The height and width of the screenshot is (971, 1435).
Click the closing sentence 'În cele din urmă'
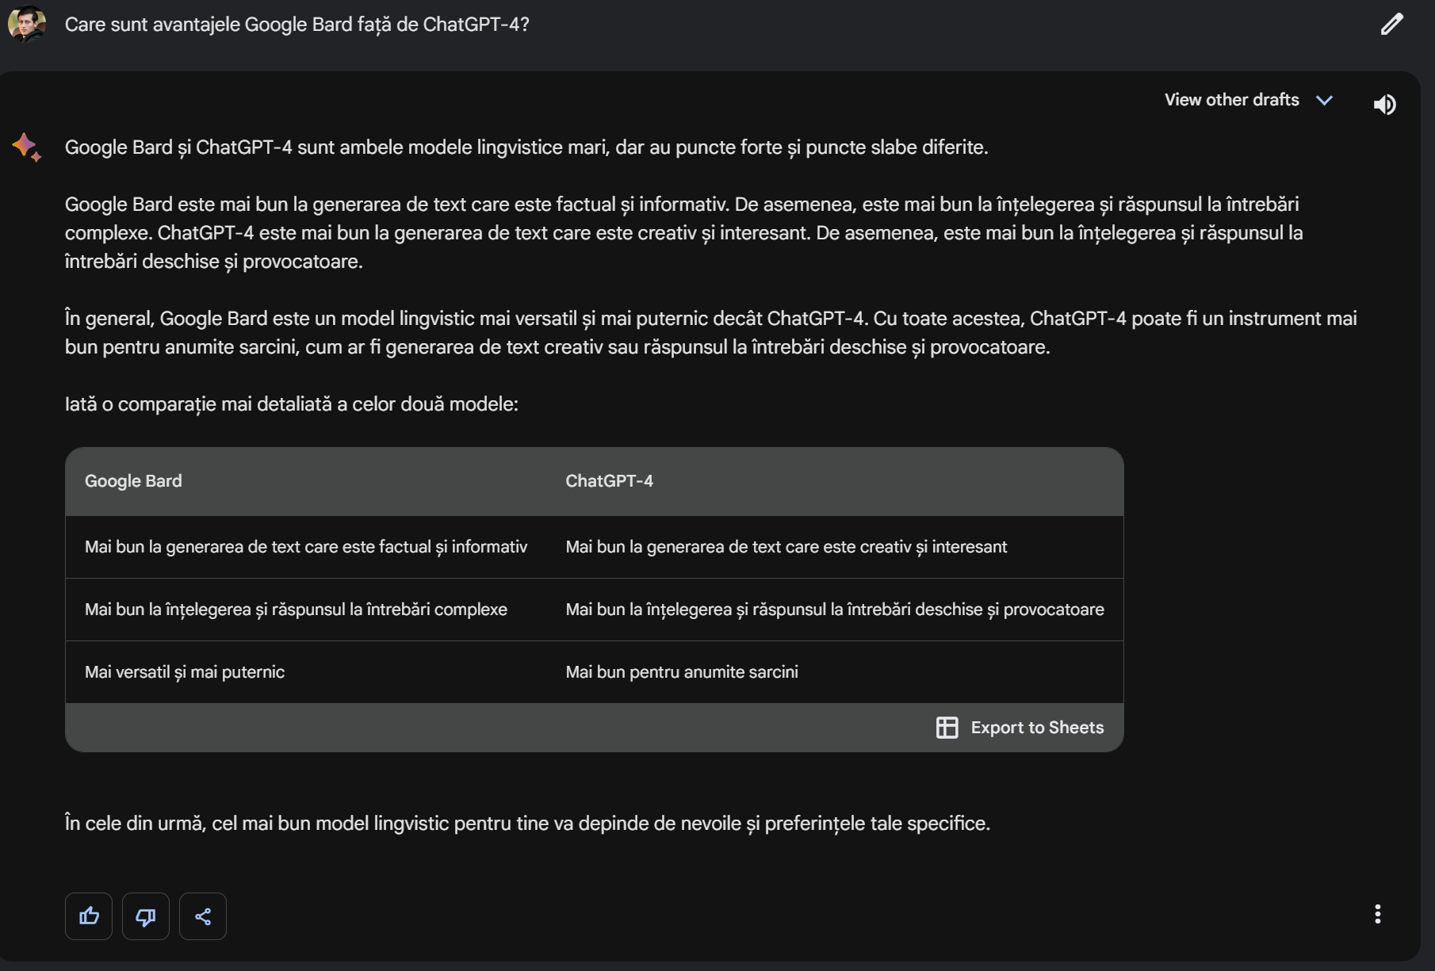(x=527, y=824)
